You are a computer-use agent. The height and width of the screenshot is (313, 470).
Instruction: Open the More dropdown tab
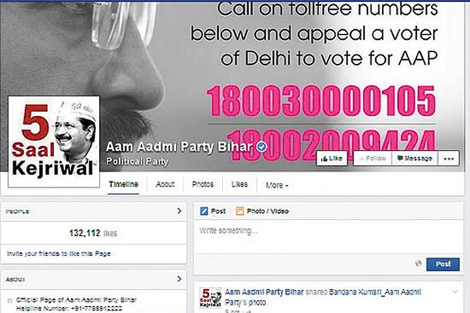tap(277, 185)
